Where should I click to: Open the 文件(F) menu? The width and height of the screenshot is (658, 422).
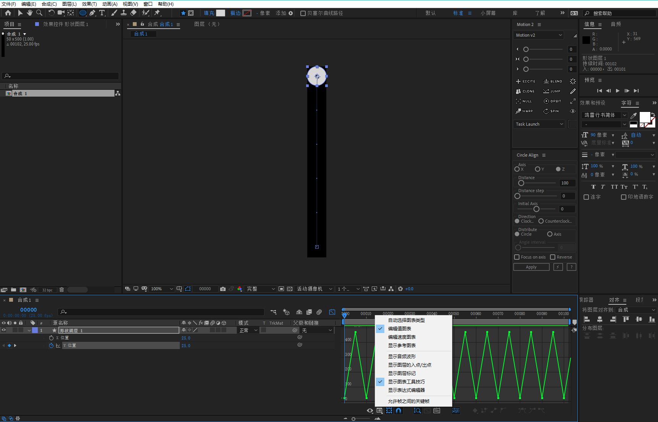(9, 4)
